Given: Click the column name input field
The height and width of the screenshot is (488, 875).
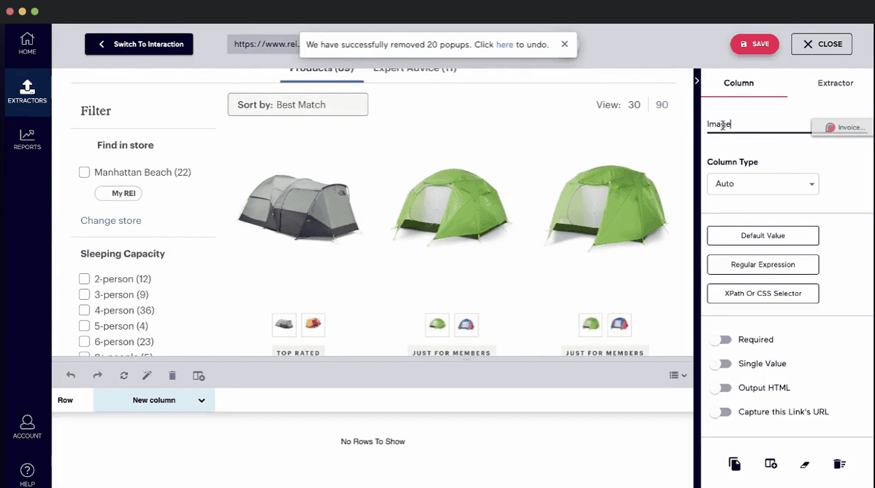Looking at the screenshot, I should tap(759, 125).
